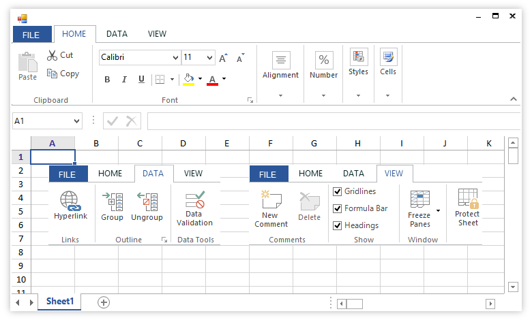Image resolution: width=532 pixels, height=320 pixels.
Task: Click the Copy button
Action: click(63, 74)
